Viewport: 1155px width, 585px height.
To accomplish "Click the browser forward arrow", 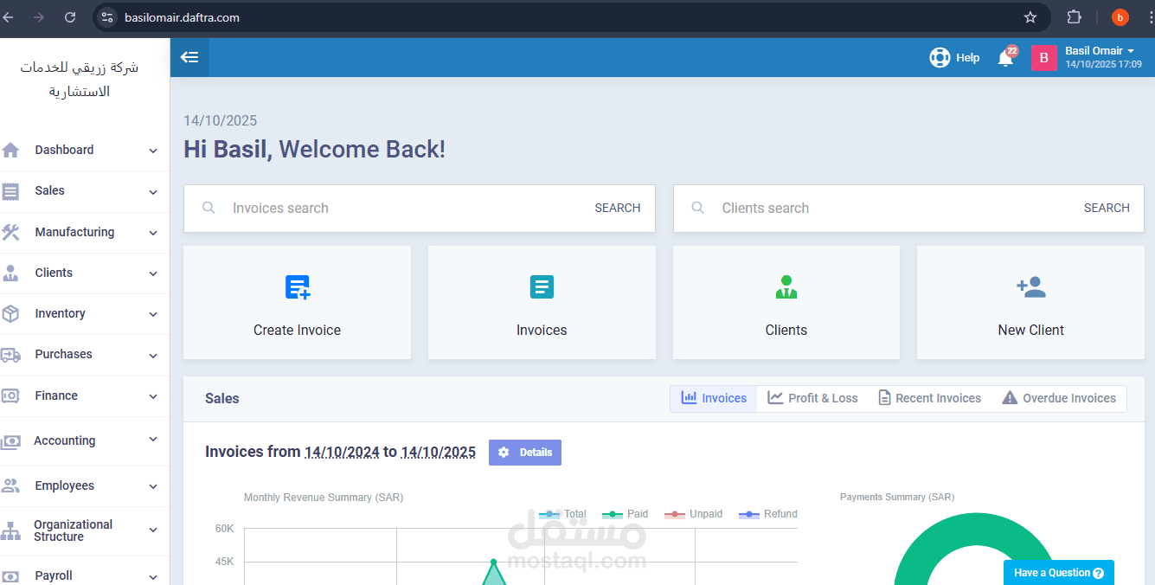I will click(x=38, y=17).
